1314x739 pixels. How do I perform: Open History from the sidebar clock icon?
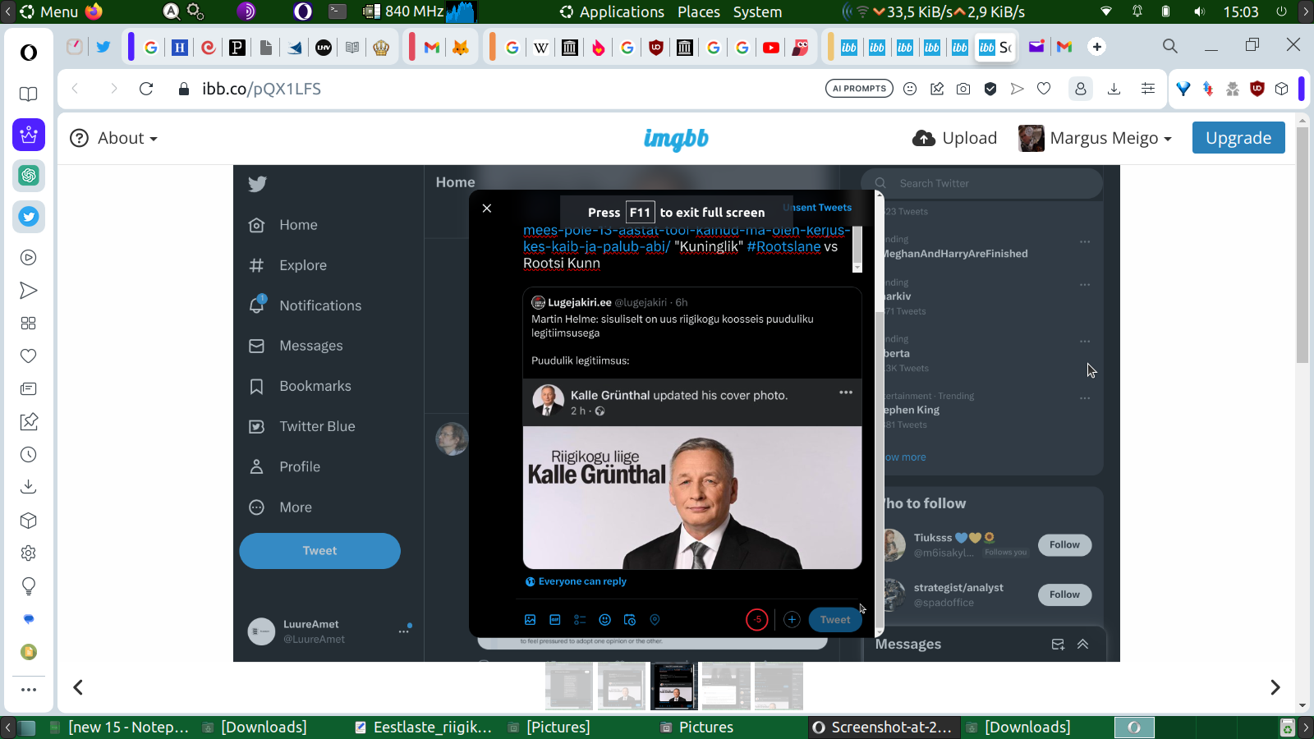29,455
